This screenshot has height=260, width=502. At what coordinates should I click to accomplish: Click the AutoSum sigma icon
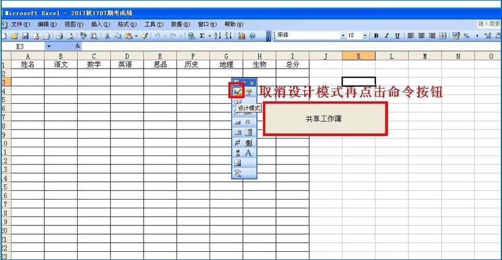tap(202, 36)
